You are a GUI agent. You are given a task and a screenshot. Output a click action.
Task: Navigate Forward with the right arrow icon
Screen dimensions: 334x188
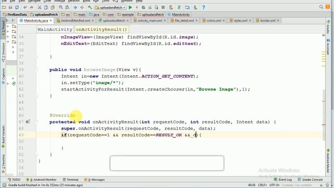click(82, 7)
